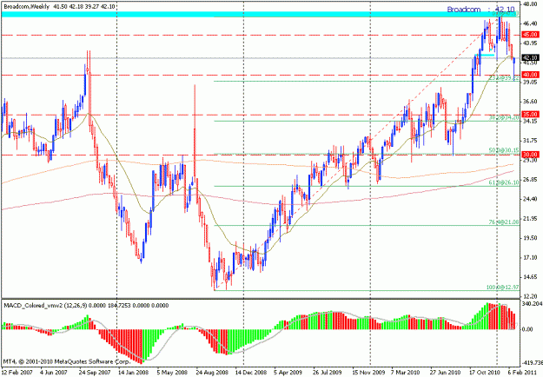This screenshot has width=543, height=377.
Task: Select the red 45.00 price level tag
Action: 531,35
